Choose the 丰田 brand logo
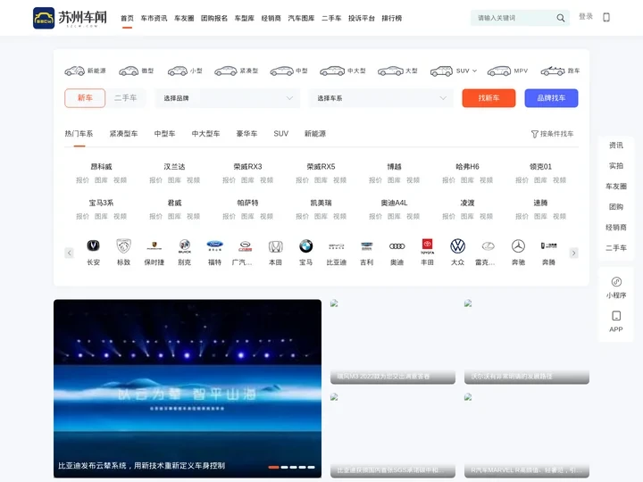The height and width of the screenshot is (482, 643). point(427,245)
